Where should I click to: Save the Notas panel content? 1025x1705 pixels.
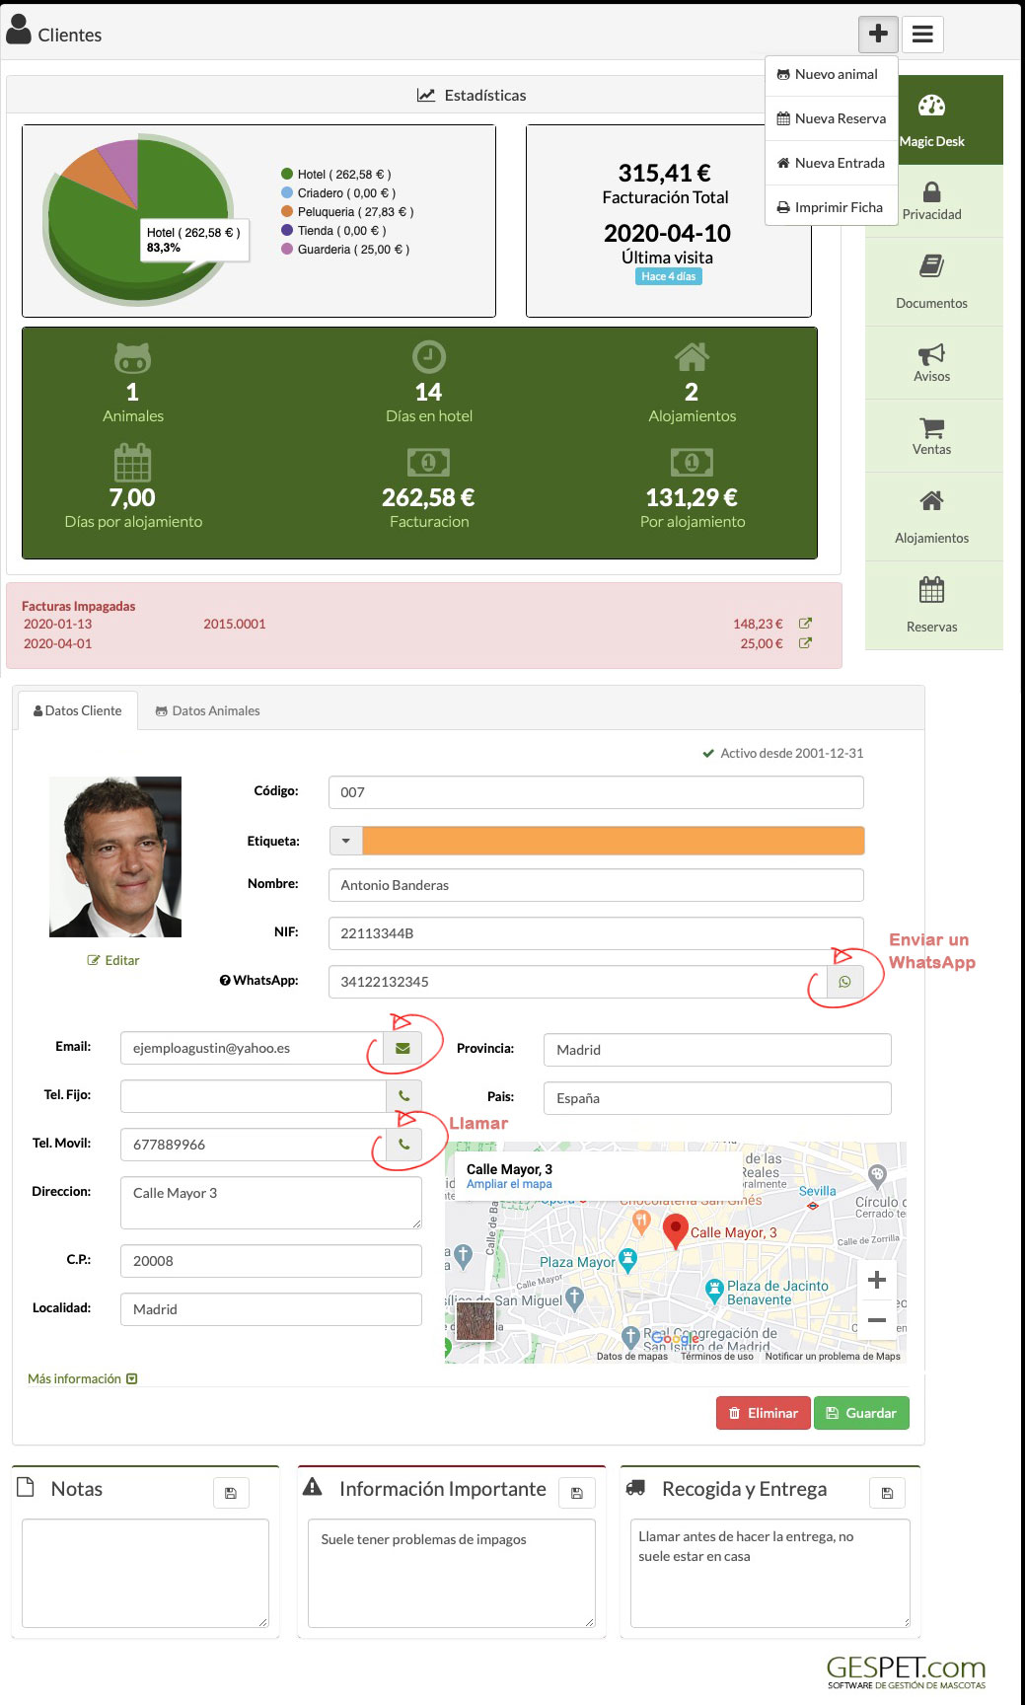pos(231,1493)
